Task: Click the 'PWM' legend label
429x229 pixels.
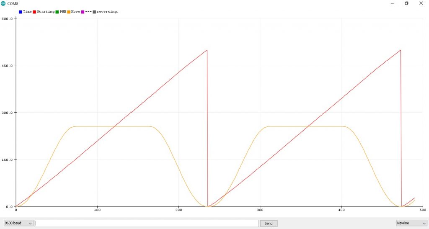Action: click(63, 12)
